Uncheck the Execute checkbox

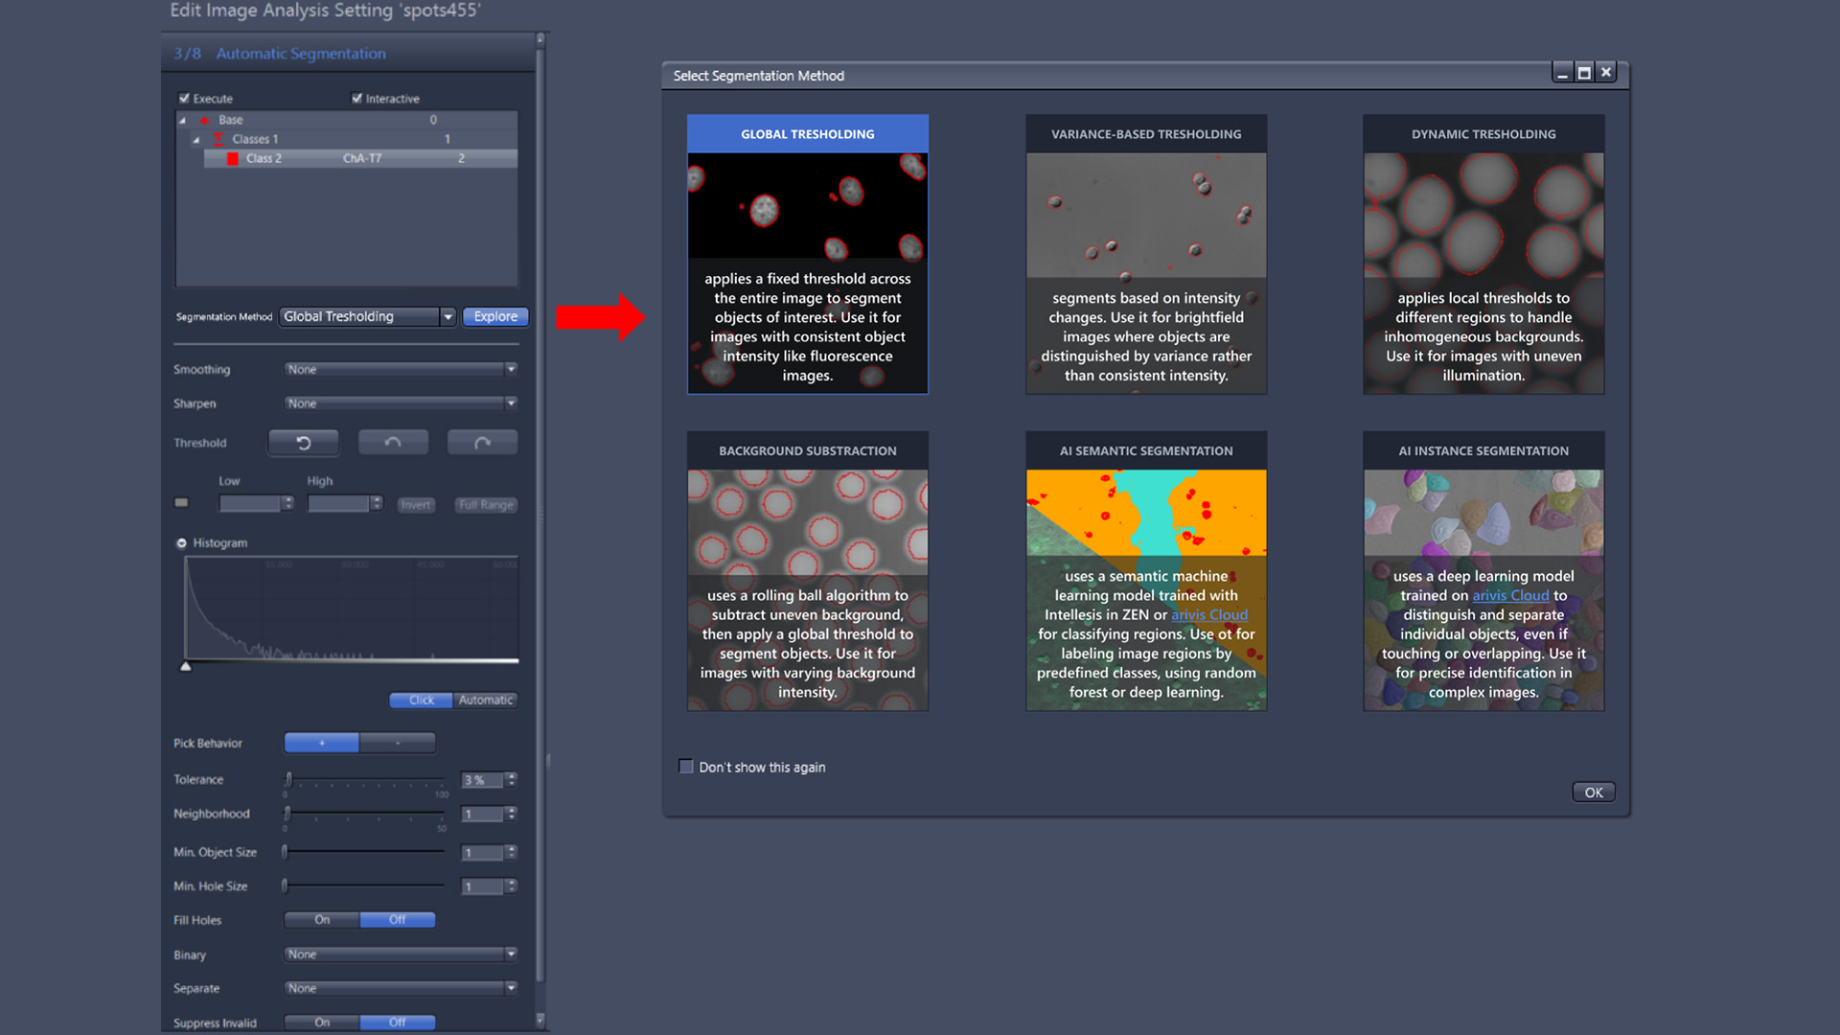184,98
